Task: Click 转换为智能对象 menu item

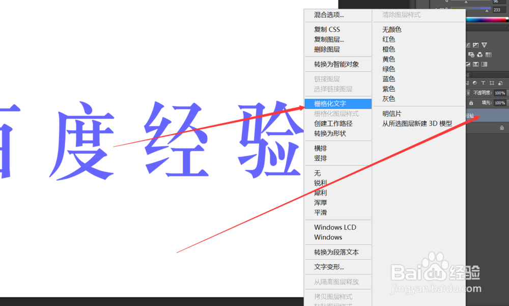Action: [336, 64]
